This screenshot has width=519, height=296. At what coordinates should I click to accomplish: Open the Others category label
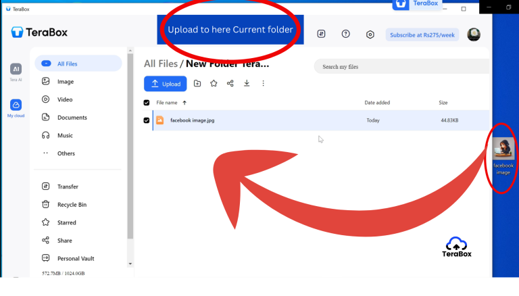point(66,153)
